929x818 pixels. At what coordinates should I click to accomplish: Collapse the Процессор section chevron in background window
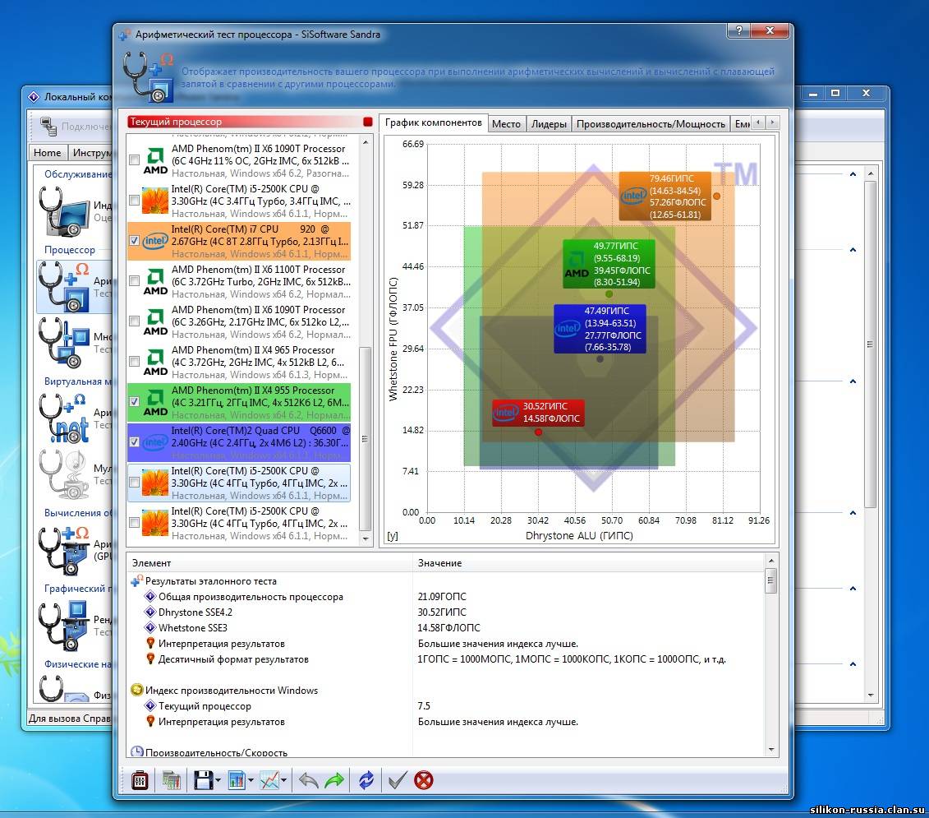(x=853, y=250)
